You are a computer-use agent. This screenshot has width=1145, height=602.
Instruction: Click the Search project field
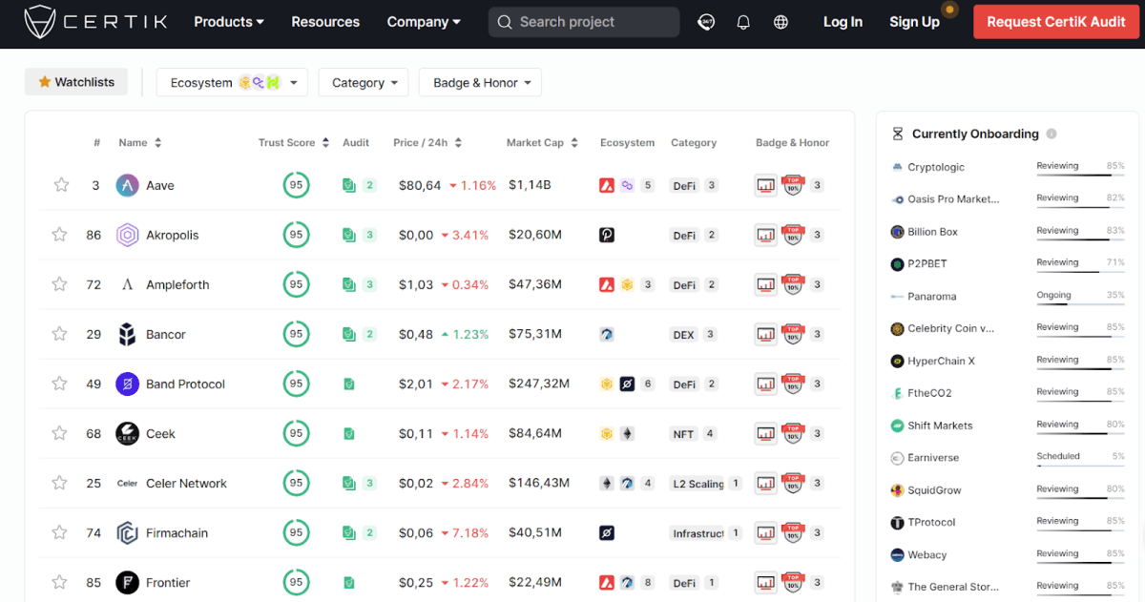tap(584, 22)
